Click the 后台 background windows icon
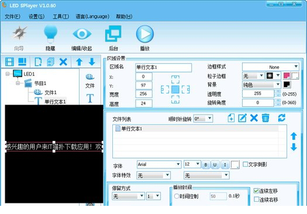 113,33
